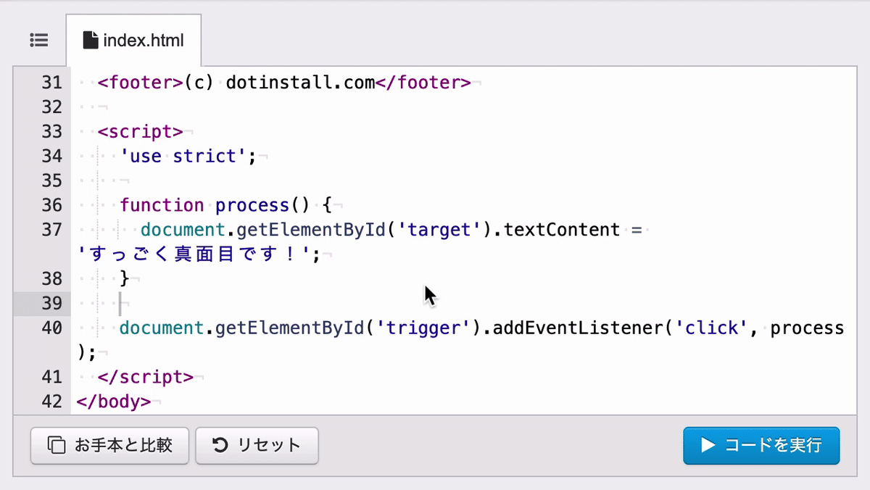
Task: Click the closing </body> tag
Action: click(113, 401)
